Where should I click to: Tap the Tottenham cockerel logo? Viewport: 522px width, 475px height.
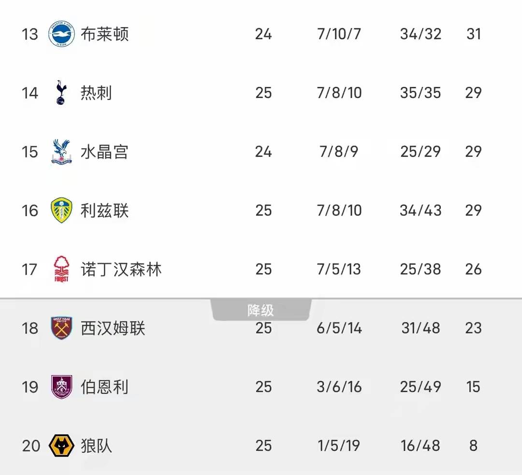[61, 93]
